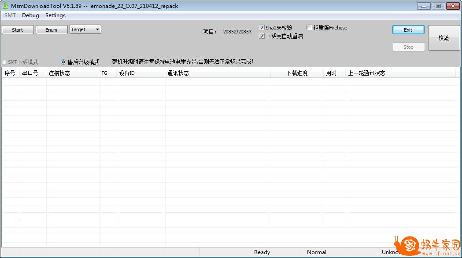Toggle the 下载完自动重启 checkbox
The width and height of the screenshot is (462, 258).
click(262, 36)
